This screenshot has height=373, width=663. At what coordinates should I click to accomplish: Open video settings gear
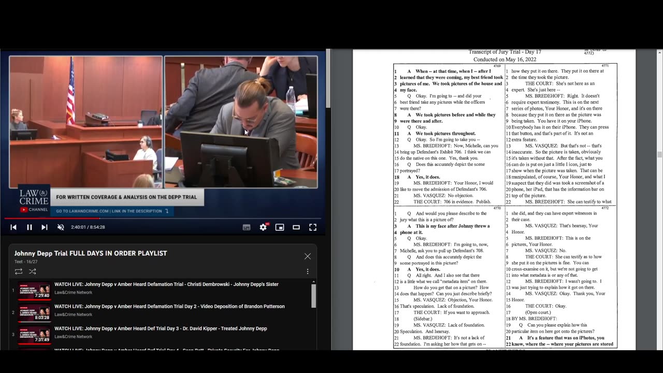point(263,227)
